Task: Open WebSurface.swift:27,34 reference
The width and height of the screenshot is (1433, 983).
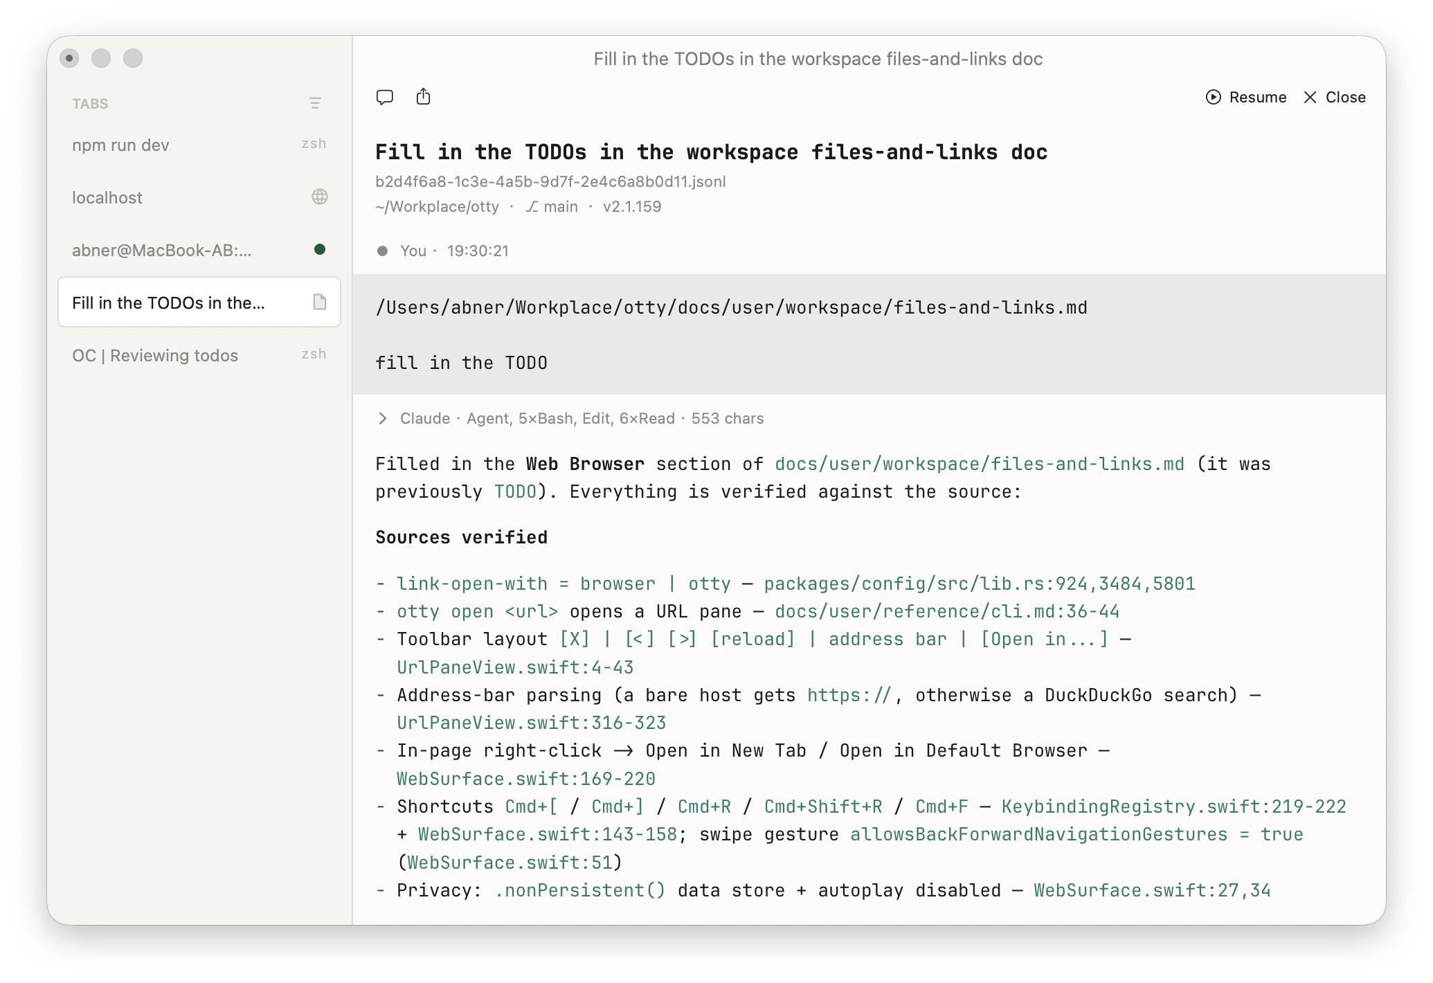Action: [x=1152, y=890]
